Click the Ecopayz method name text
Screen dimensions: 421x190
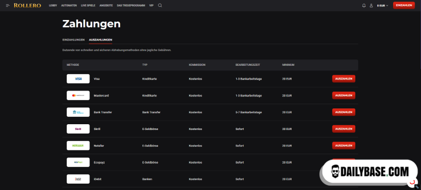(99, 162)
